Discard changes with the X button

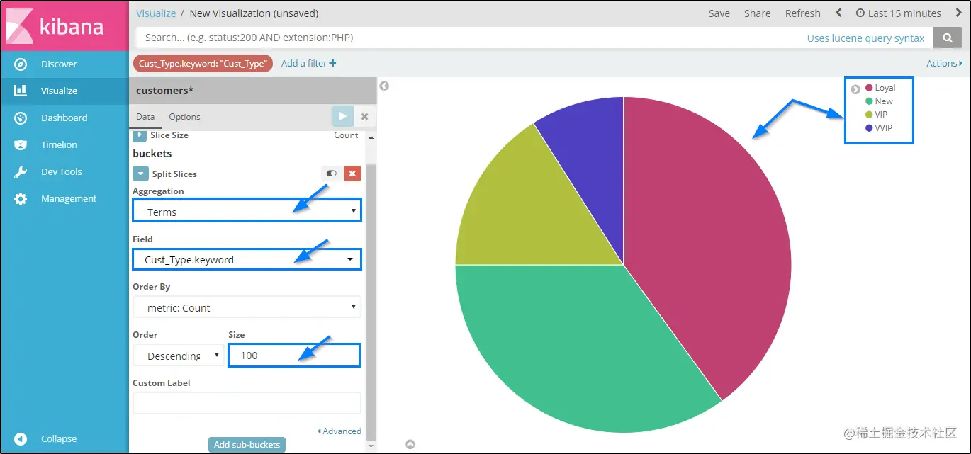pyautogui.click(x=364, y=116)
